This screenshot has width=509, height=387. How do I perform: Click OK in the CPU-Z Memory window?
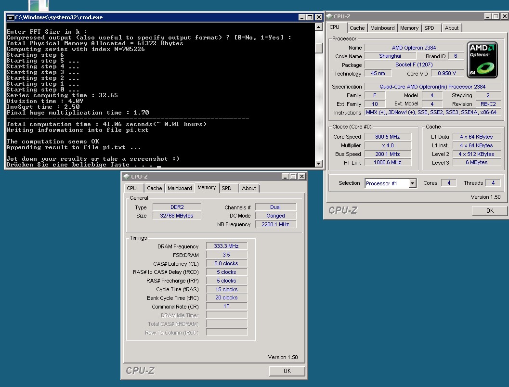(x=287, y=371)
